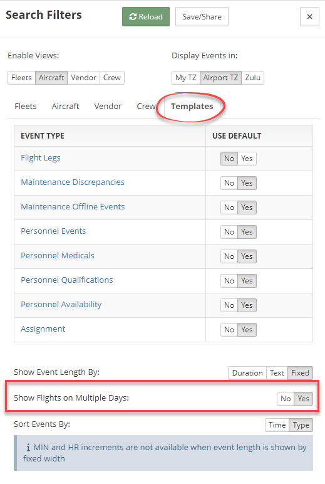325x484 pixels.
Task: Select the Templates tab
Action: pos(192,106)
